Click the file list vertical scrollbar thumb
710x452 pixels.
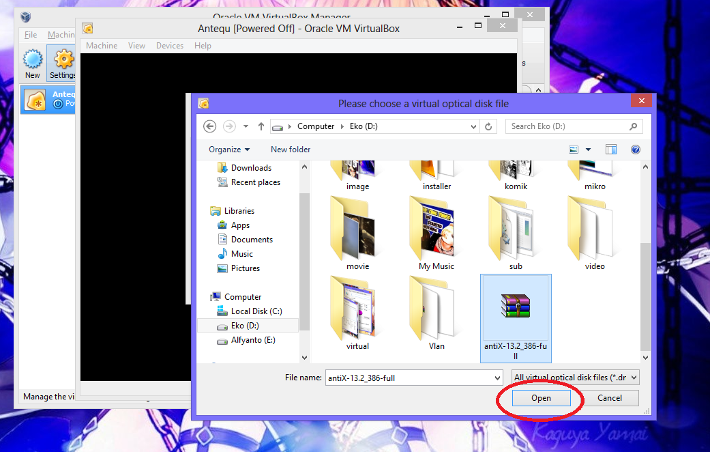pos(645,296)
